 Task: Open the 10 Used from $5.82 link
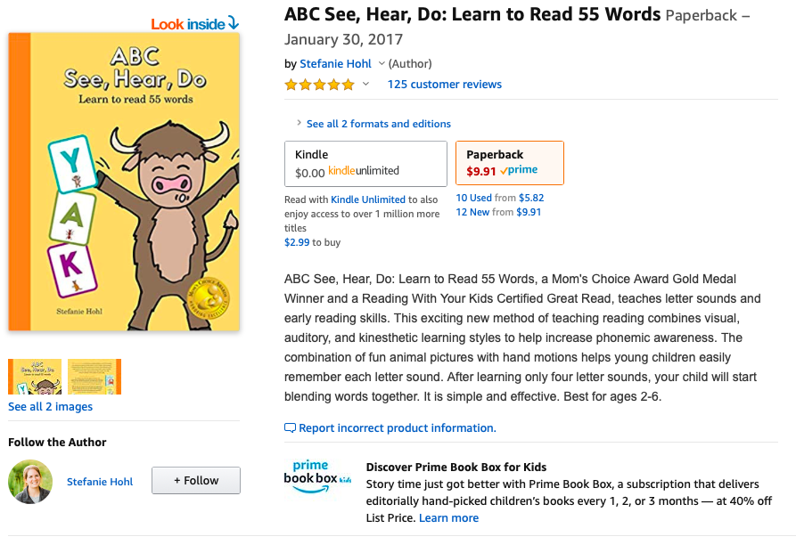(x=499, y=198)
